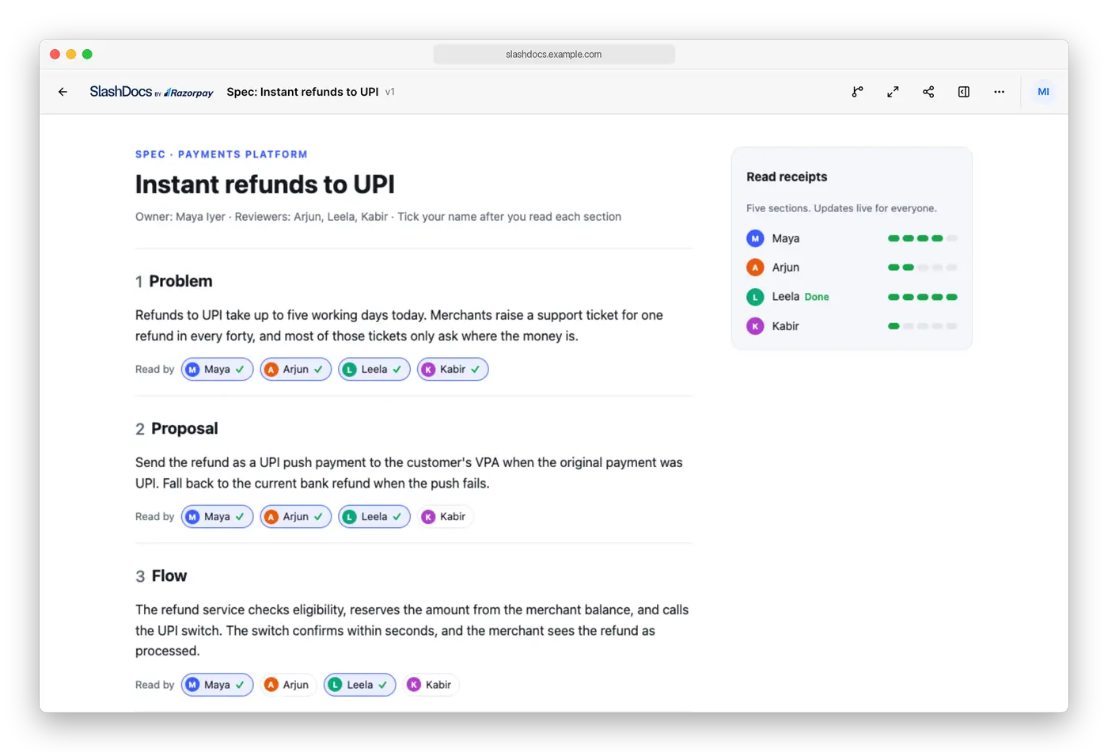Go back using the arrow icon
This screenshot has width=1108, height=752.
63,92
